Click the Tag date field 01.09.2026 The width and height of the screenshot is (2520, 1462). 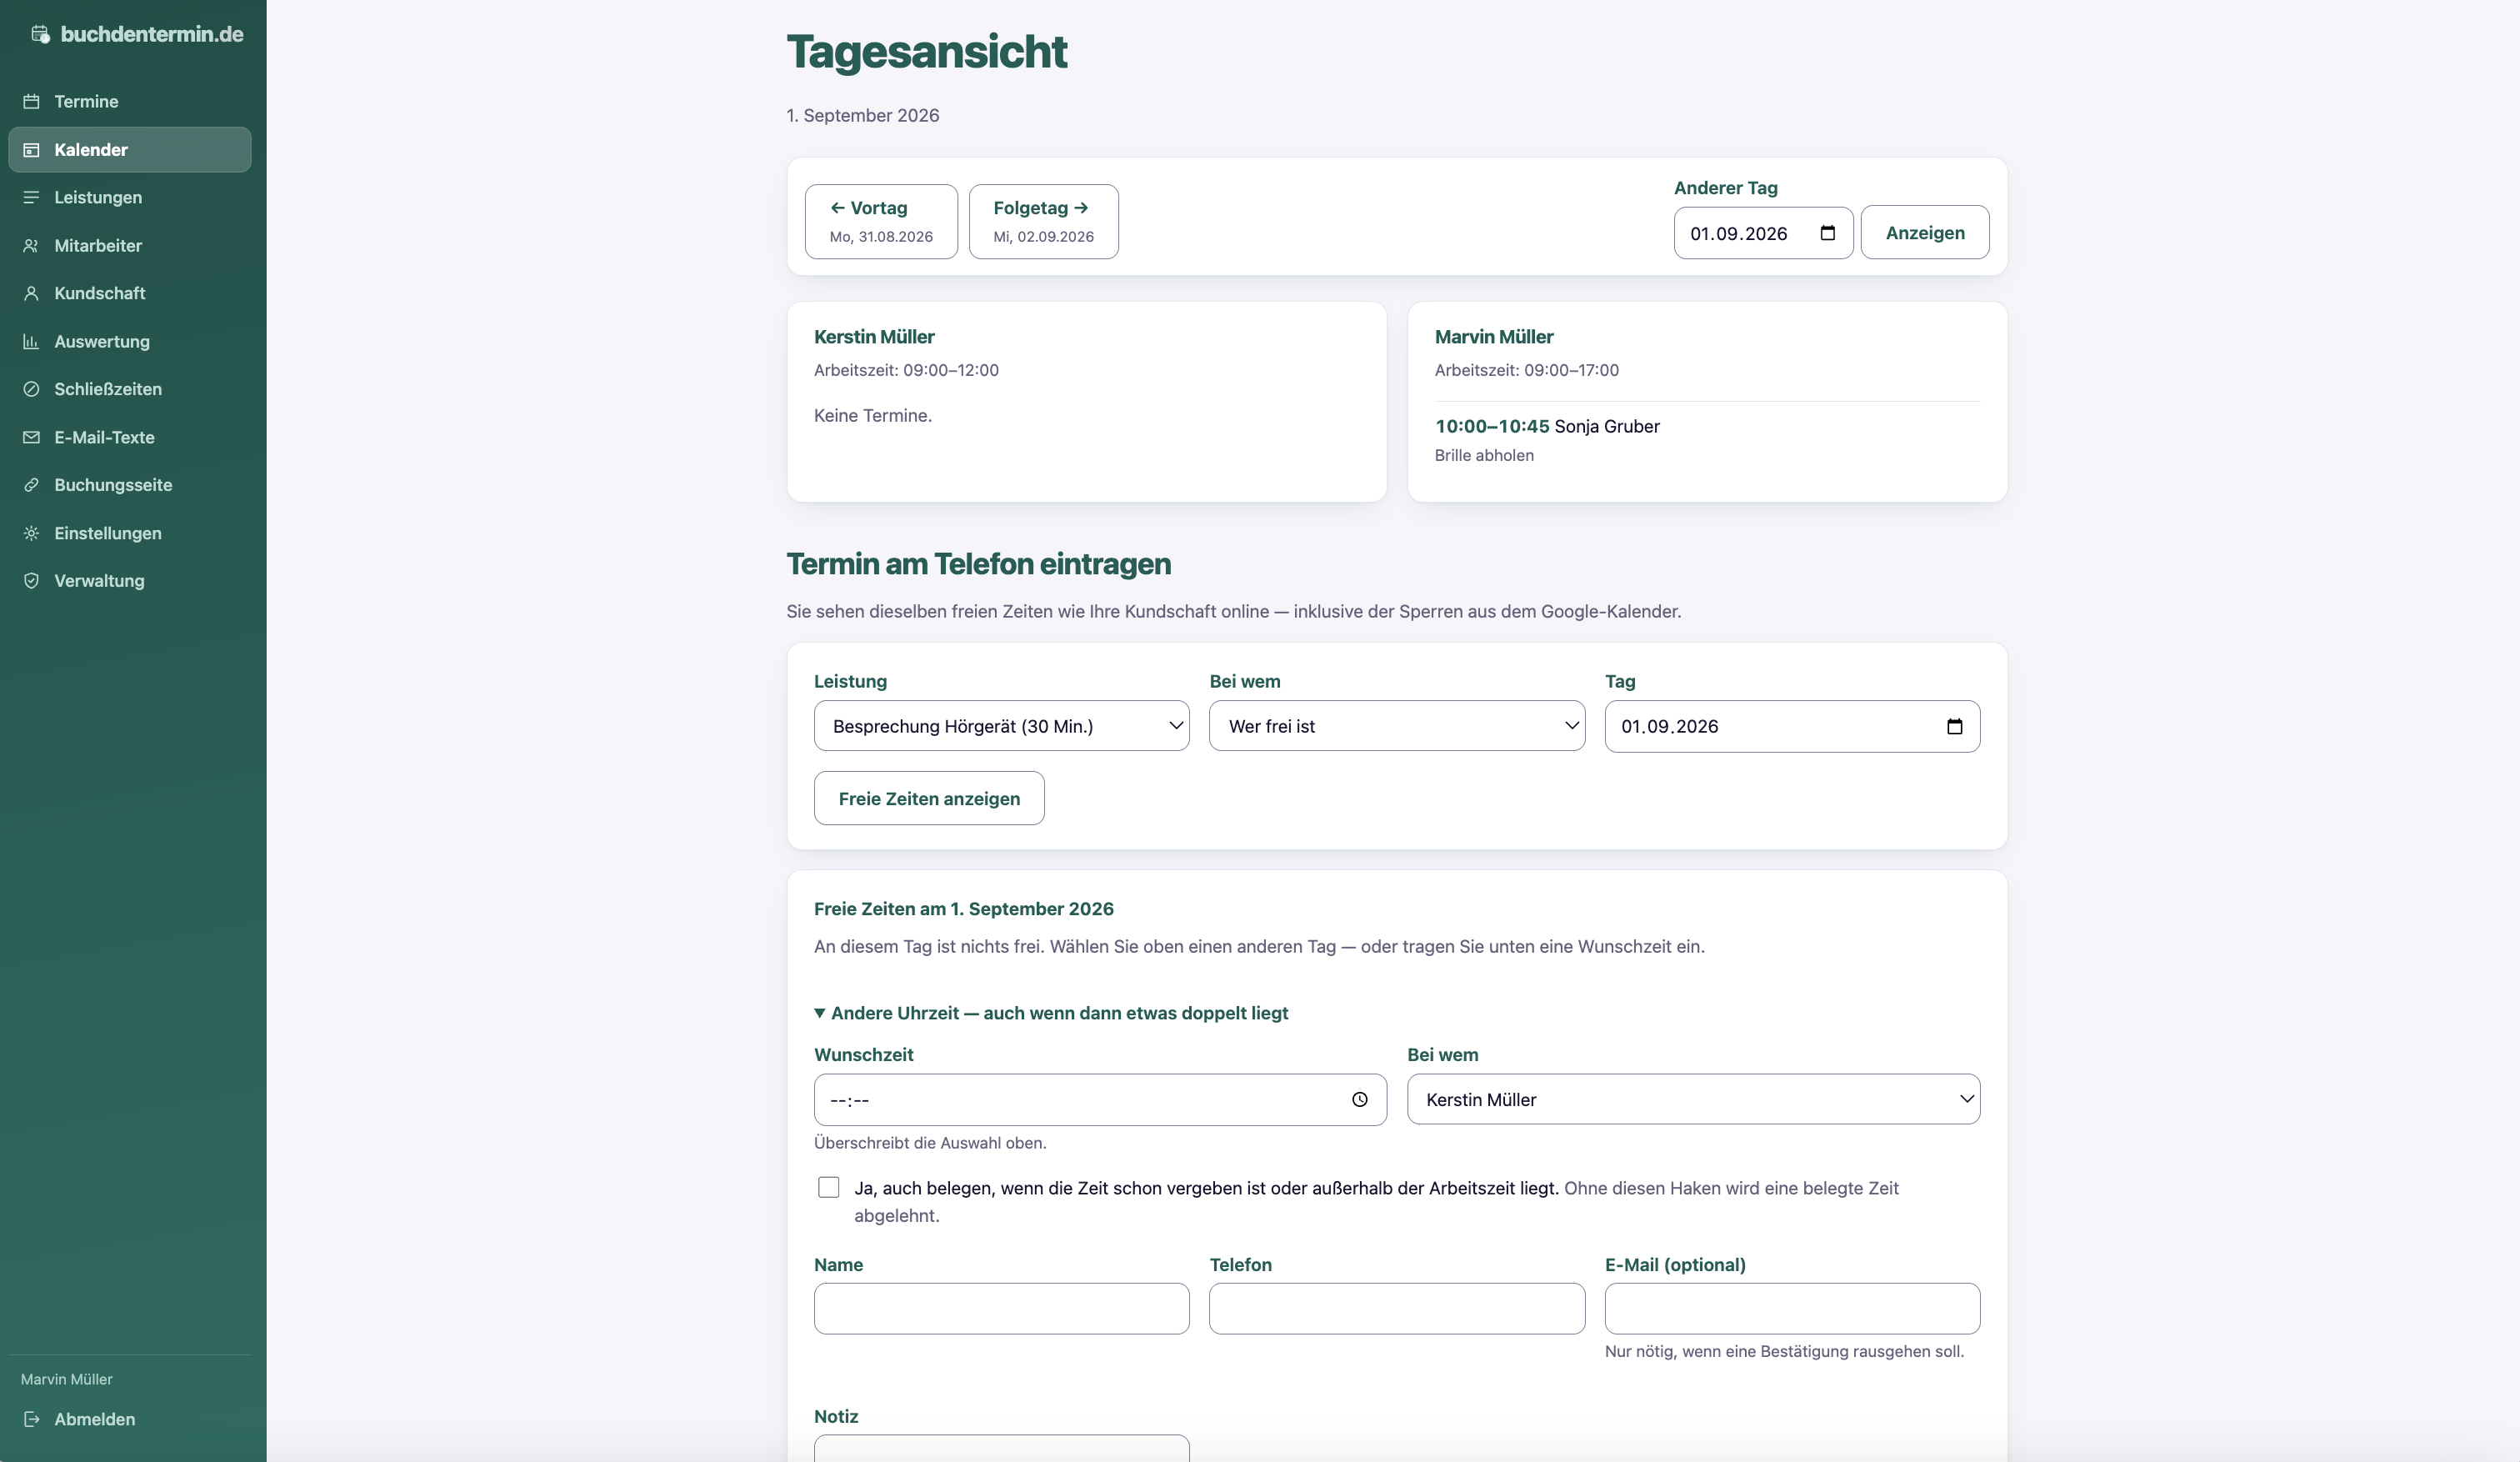pos(1792,726)
